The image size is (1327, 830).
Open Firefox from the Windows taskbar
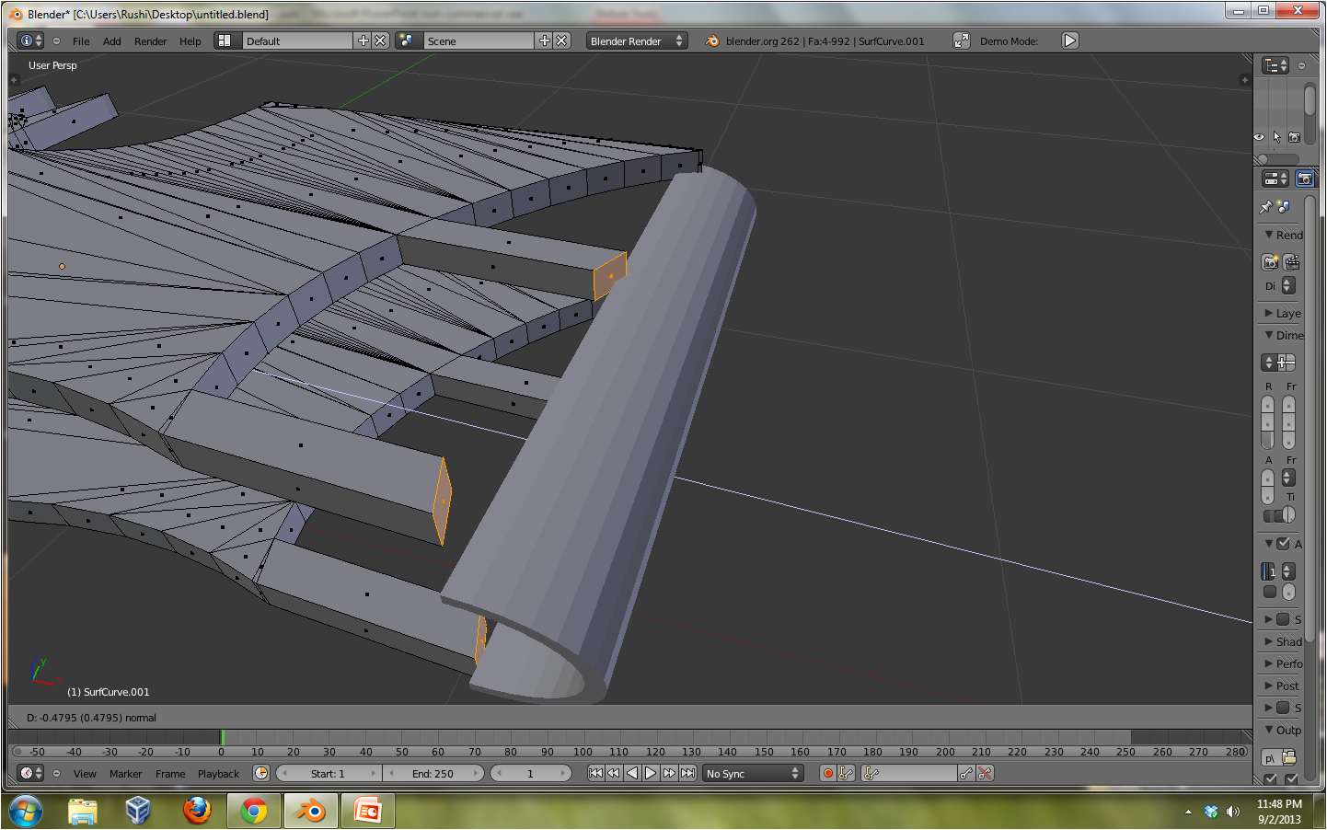pos(196,811)
